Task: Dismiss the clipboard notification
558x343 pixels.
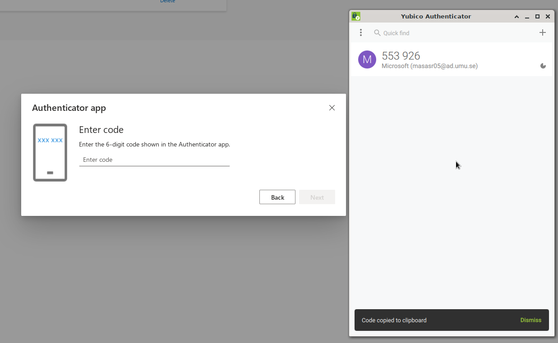Action: tap(531, 320)
